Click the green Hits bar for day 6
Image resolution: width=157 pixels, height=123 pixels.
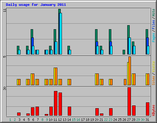pyautogui.click(x=32, y=34)
